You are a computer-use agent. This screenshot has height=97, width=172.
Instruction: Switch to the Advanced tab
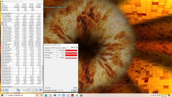[59, 48]
